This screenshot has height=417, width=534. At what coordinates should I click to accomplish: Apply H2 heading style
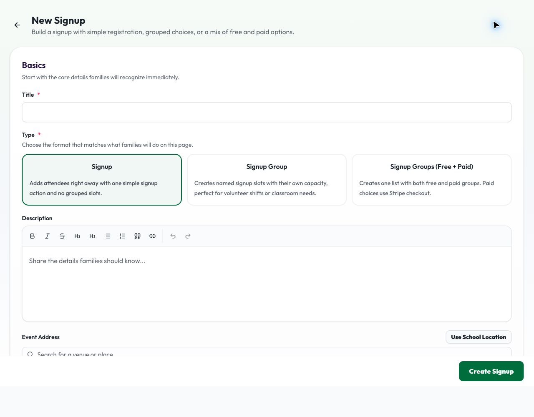[77, 236]
